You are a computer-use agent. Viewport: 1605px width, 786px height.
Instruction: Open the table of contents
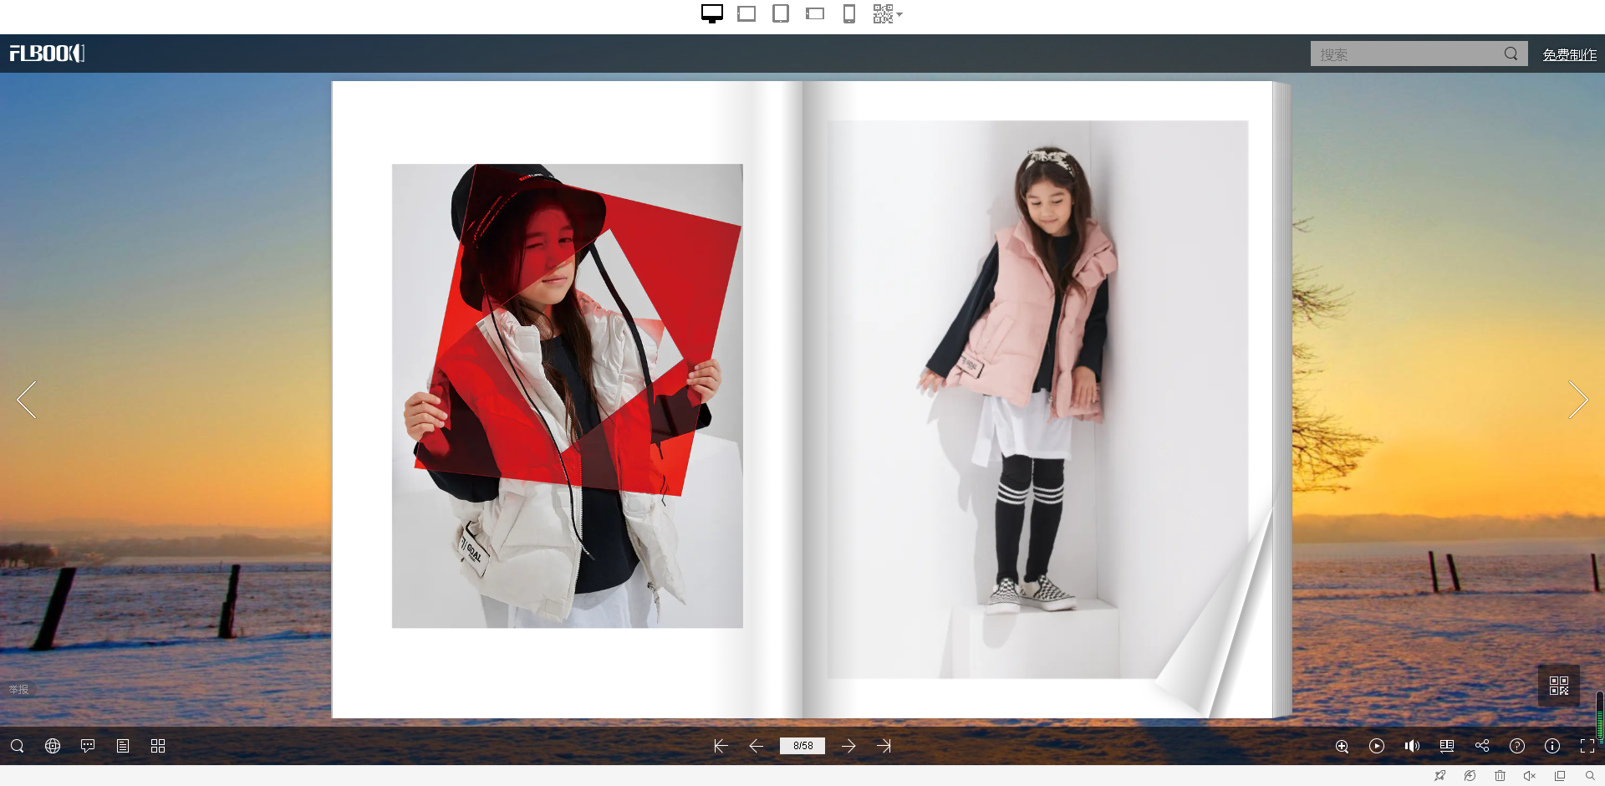pos(123,746)
